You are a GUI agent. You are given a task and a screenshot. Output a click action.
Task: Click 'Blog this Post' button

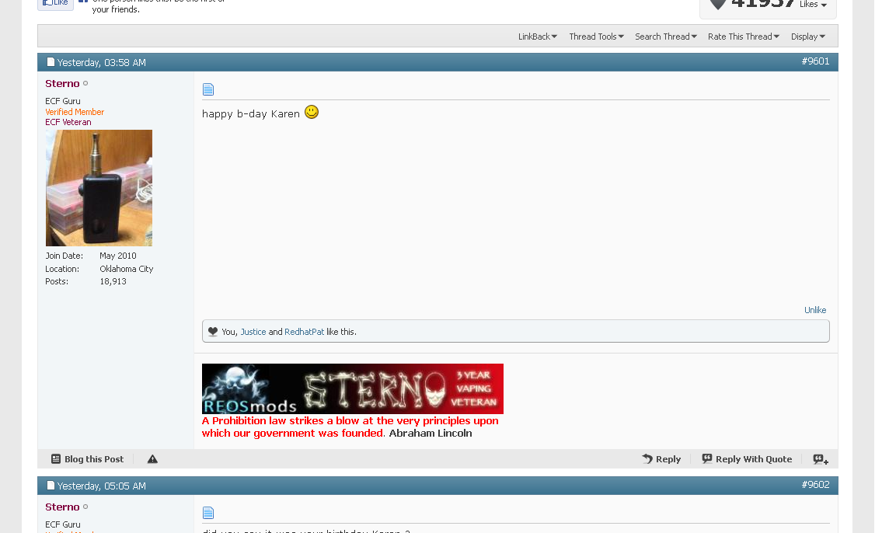(x=87, y=459)
